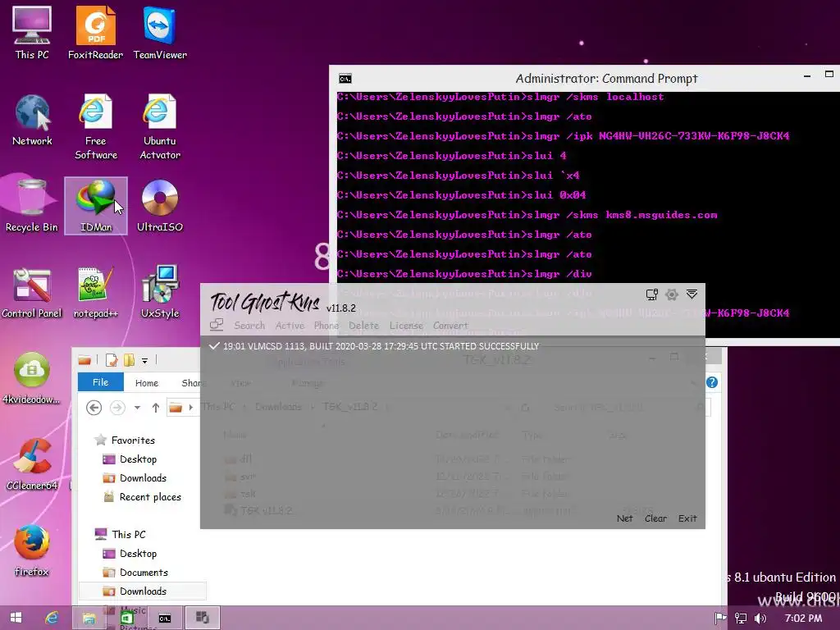Open This PC desktop icon
This screenshot has width=840, height=630.
(x=32, y=33)
